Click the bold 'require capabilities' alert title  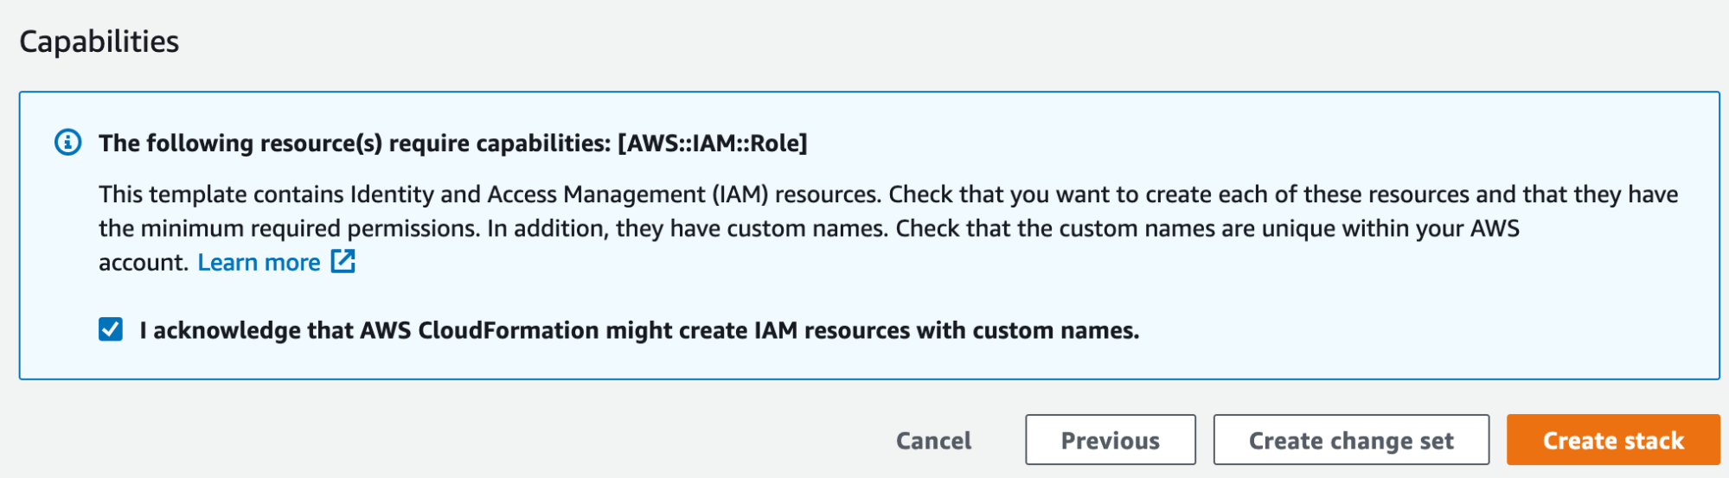(452, 143)
